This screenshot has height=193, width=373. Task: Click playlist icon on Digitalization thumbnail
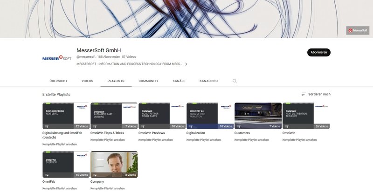click(x=191, y=126)
